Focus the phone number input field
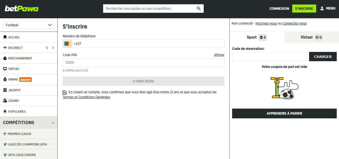 click(x=148, y=44)
